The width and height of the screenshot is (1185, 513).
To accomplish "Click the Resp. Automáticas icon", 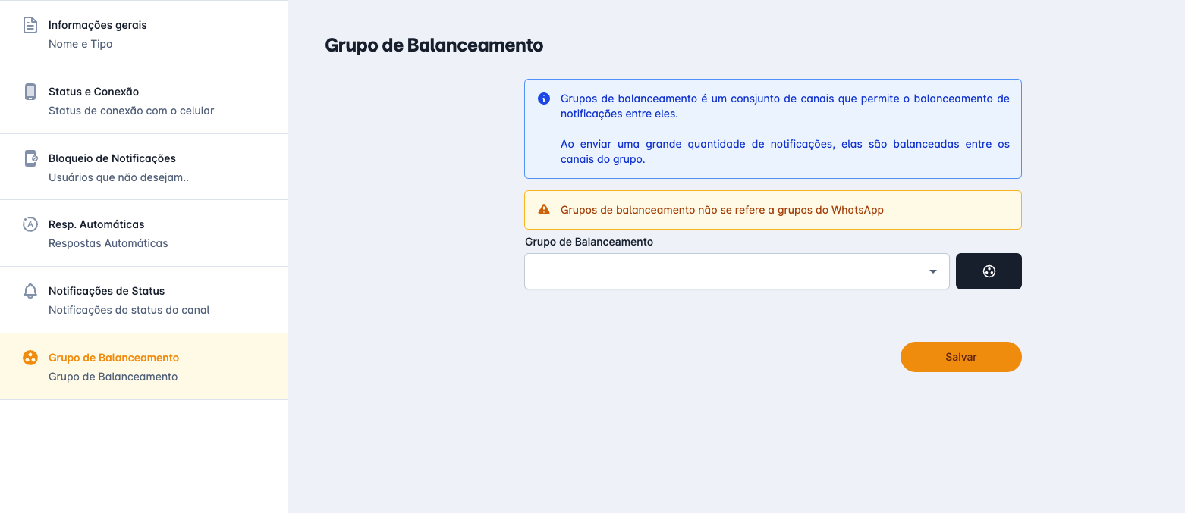I will click(30, 224).
